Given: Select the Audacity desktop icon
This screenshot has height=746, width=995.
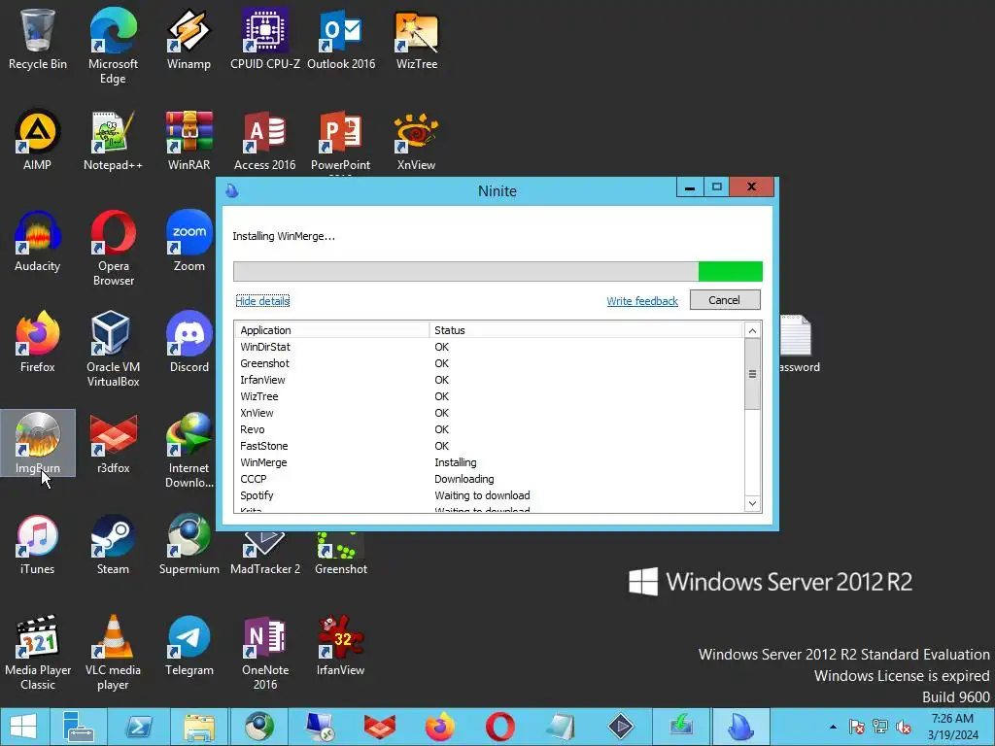Looking at the screenshot, I should pos(38,241).
